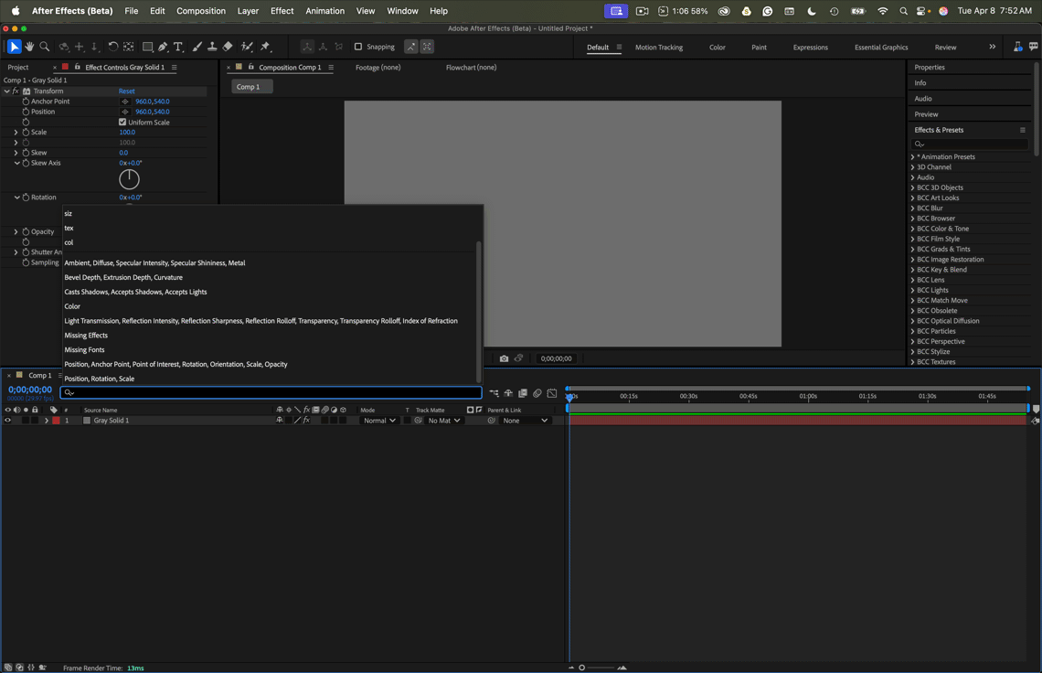Toggle the lock on Composition Comp 1 viewer
The image size is (1042, 673).
click(251, 67)
